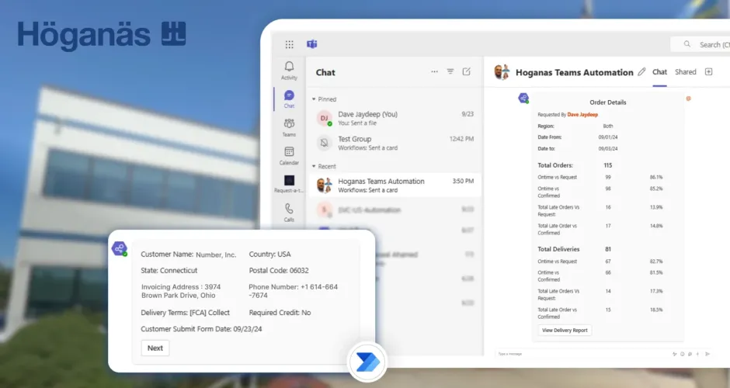Screen dimensions: 730x388
Task: Open the Calendar in sidebar
Action: [x=289, y=155]
